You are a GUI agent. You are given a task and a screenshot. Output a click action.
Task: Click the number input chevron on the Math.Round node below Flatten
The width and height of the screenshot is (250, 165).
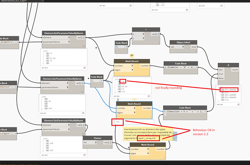(148, 149)
